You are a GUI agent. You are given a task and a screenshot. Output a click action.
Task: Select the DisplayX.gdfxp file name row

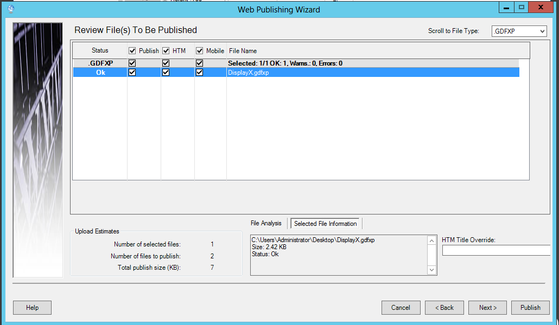click(249, 73)
